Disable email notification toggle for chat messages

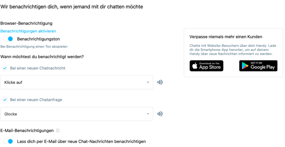click(8, 141)
